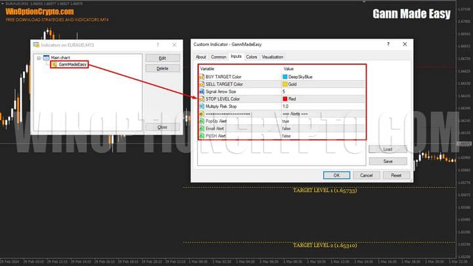Toggle the Email Alert false value
473x266 pixels.
click(x=286, y=128)
